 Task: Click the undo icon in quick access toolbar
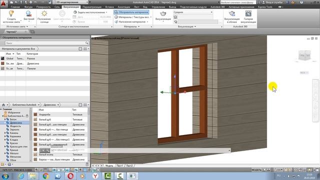35,2
